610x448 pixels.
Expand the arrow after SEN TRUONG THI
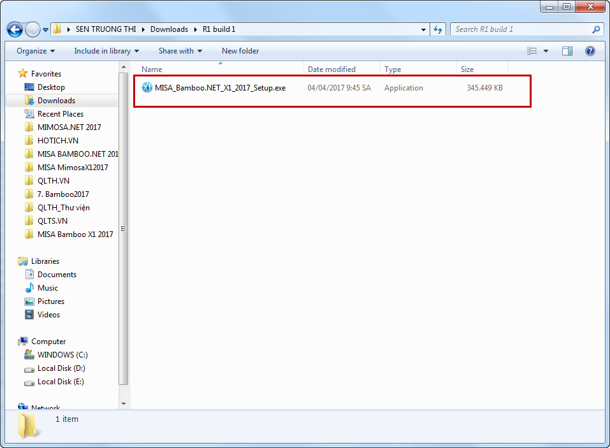click(x=143, y=29)
